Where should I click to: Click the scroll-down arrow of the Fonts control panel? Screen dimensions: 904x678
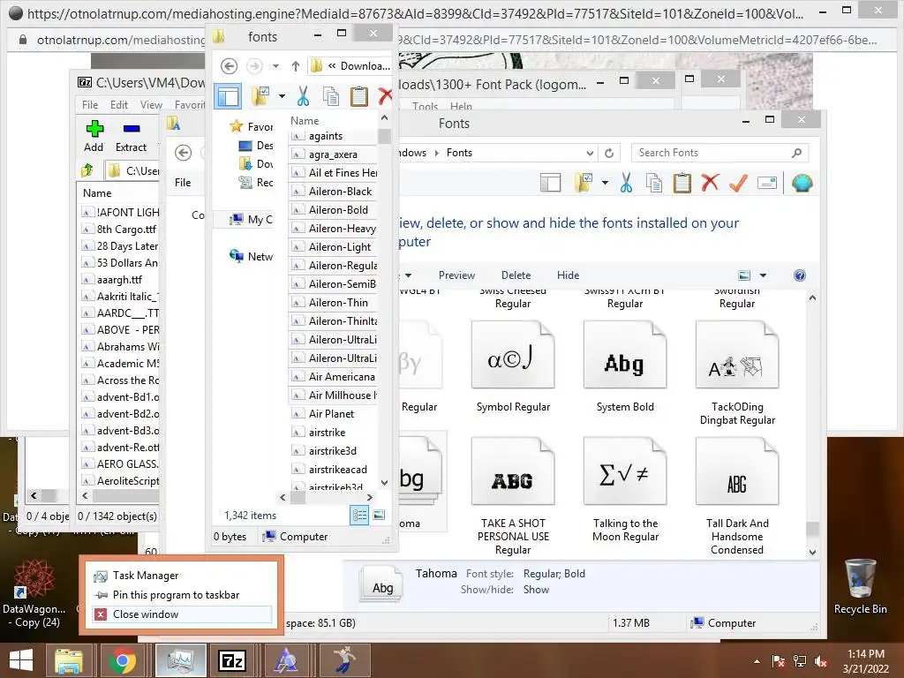812,553
